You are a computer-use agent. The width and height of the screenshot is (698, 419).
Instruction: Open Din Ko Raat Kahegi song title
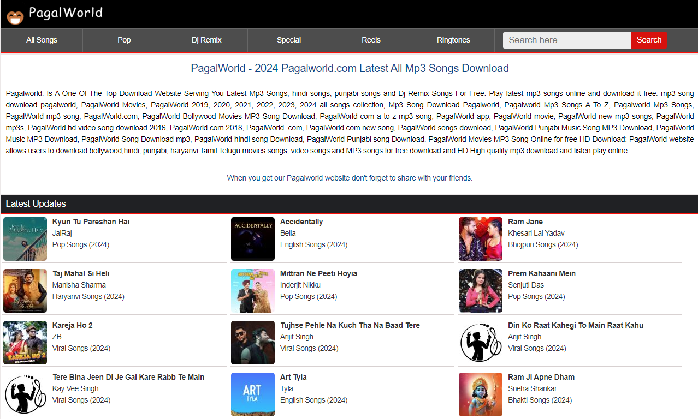(576, 325)
